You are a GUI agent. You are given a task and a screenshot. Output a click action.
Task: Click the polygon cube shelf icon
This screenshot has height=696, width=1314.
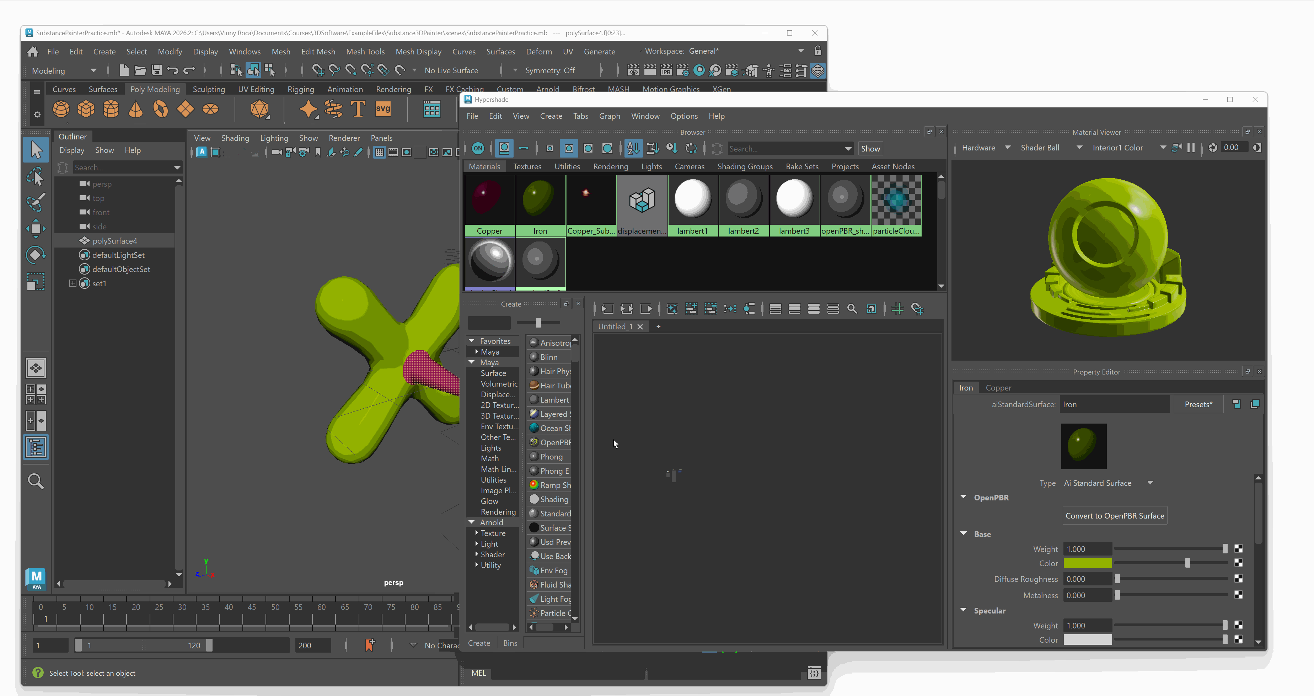coord(86,109)
